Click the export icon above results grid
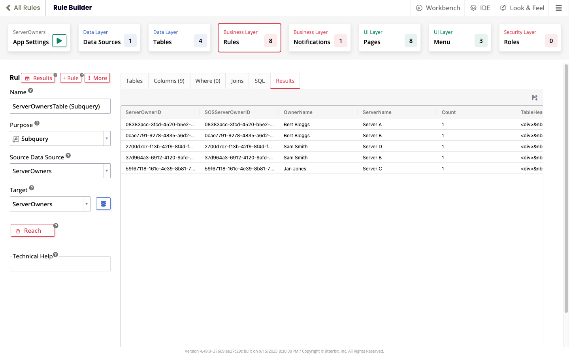Viewport: 569px width, 355px height. pyautogui.click(x=535, y=98)
